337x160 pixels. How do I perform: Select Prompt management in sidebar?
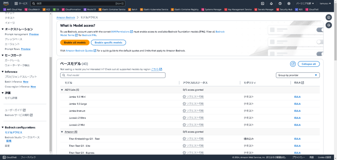tap(16, 34)
